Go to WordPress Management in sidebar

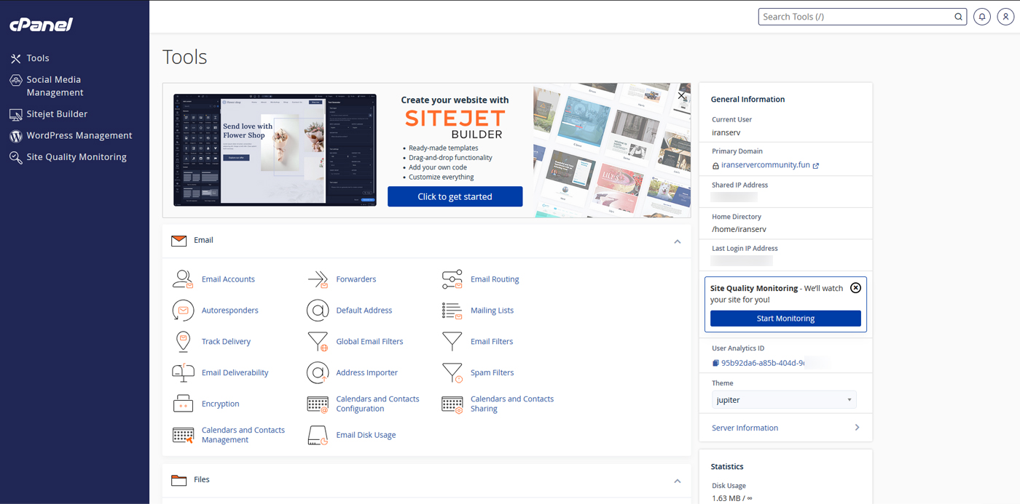79,135
